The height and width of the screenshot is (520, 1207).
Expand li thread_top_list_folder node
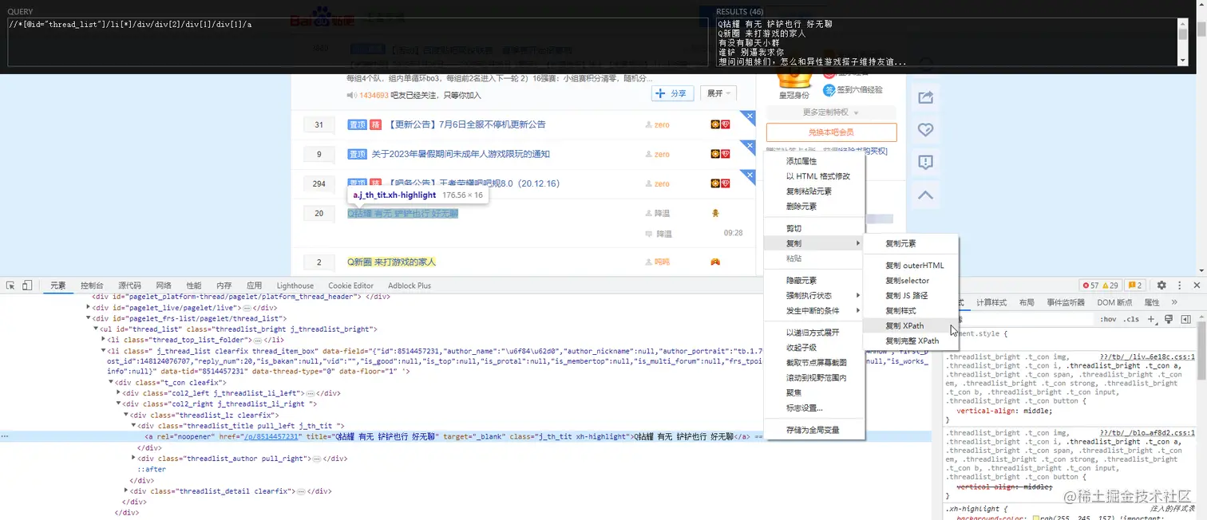(103, 340)
